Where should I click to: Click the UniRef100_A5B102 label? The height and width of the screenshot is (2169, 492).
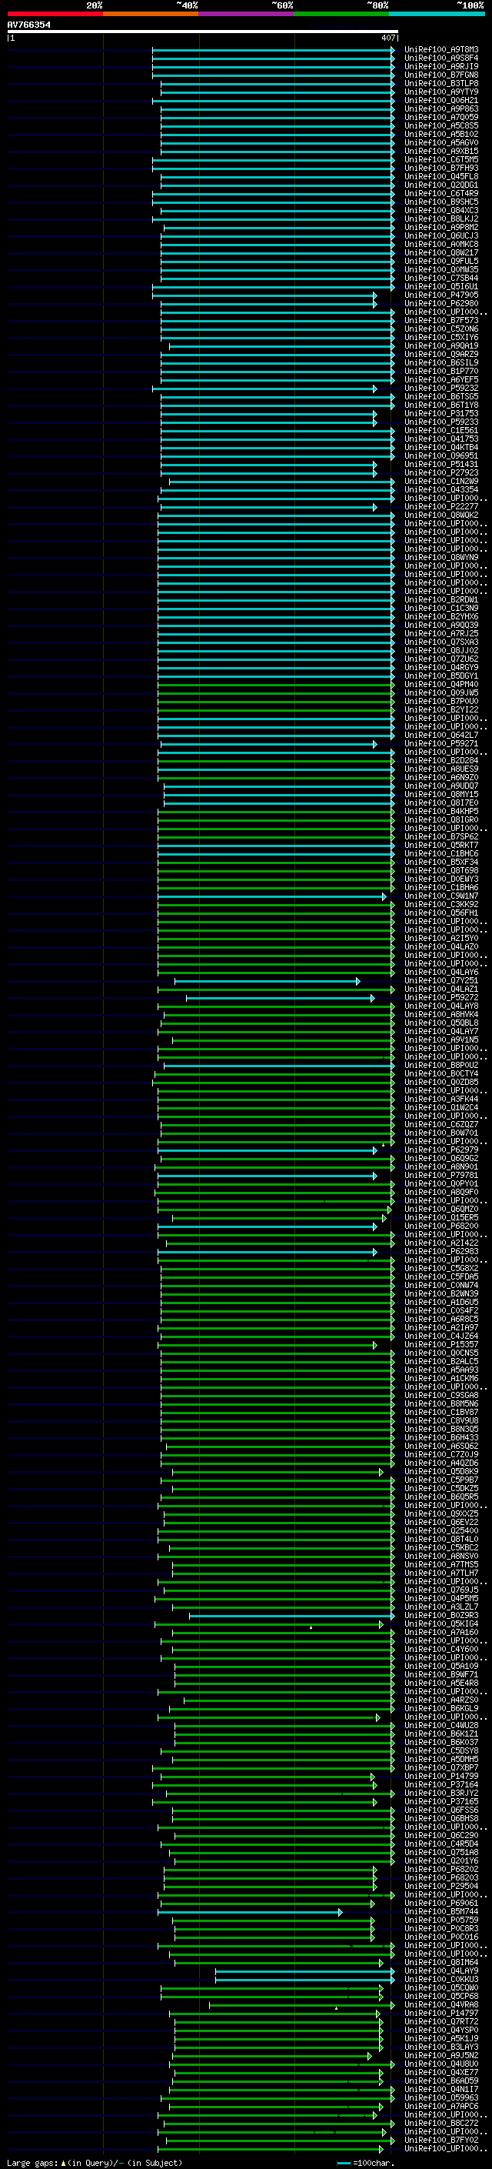441,134
